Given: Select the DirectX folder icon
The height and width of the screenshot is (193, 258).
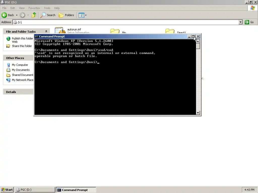Looking at the screenshot, I should coord(170,31).
